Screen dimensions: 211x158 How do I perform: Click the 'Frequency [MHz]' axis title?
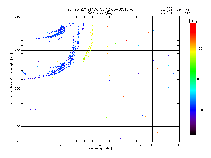(x=100, y=149)
